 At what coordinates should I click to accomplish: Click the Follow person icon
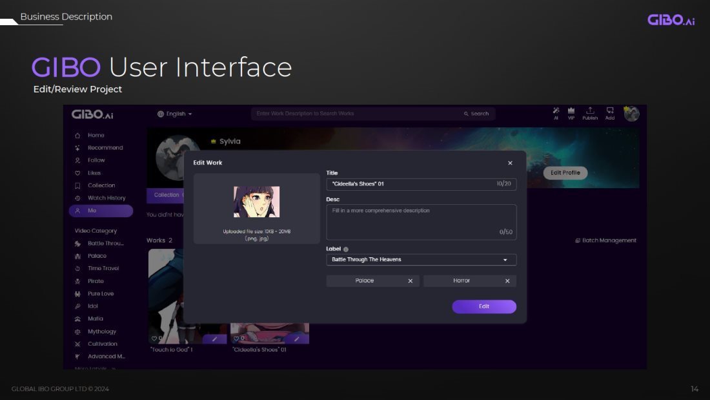tap(77, 160)
